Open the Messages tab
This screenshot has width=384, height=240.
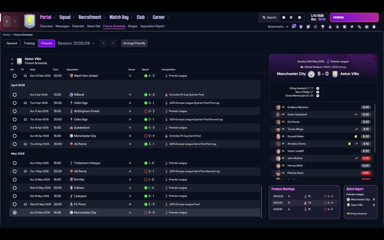pos(62,26)
